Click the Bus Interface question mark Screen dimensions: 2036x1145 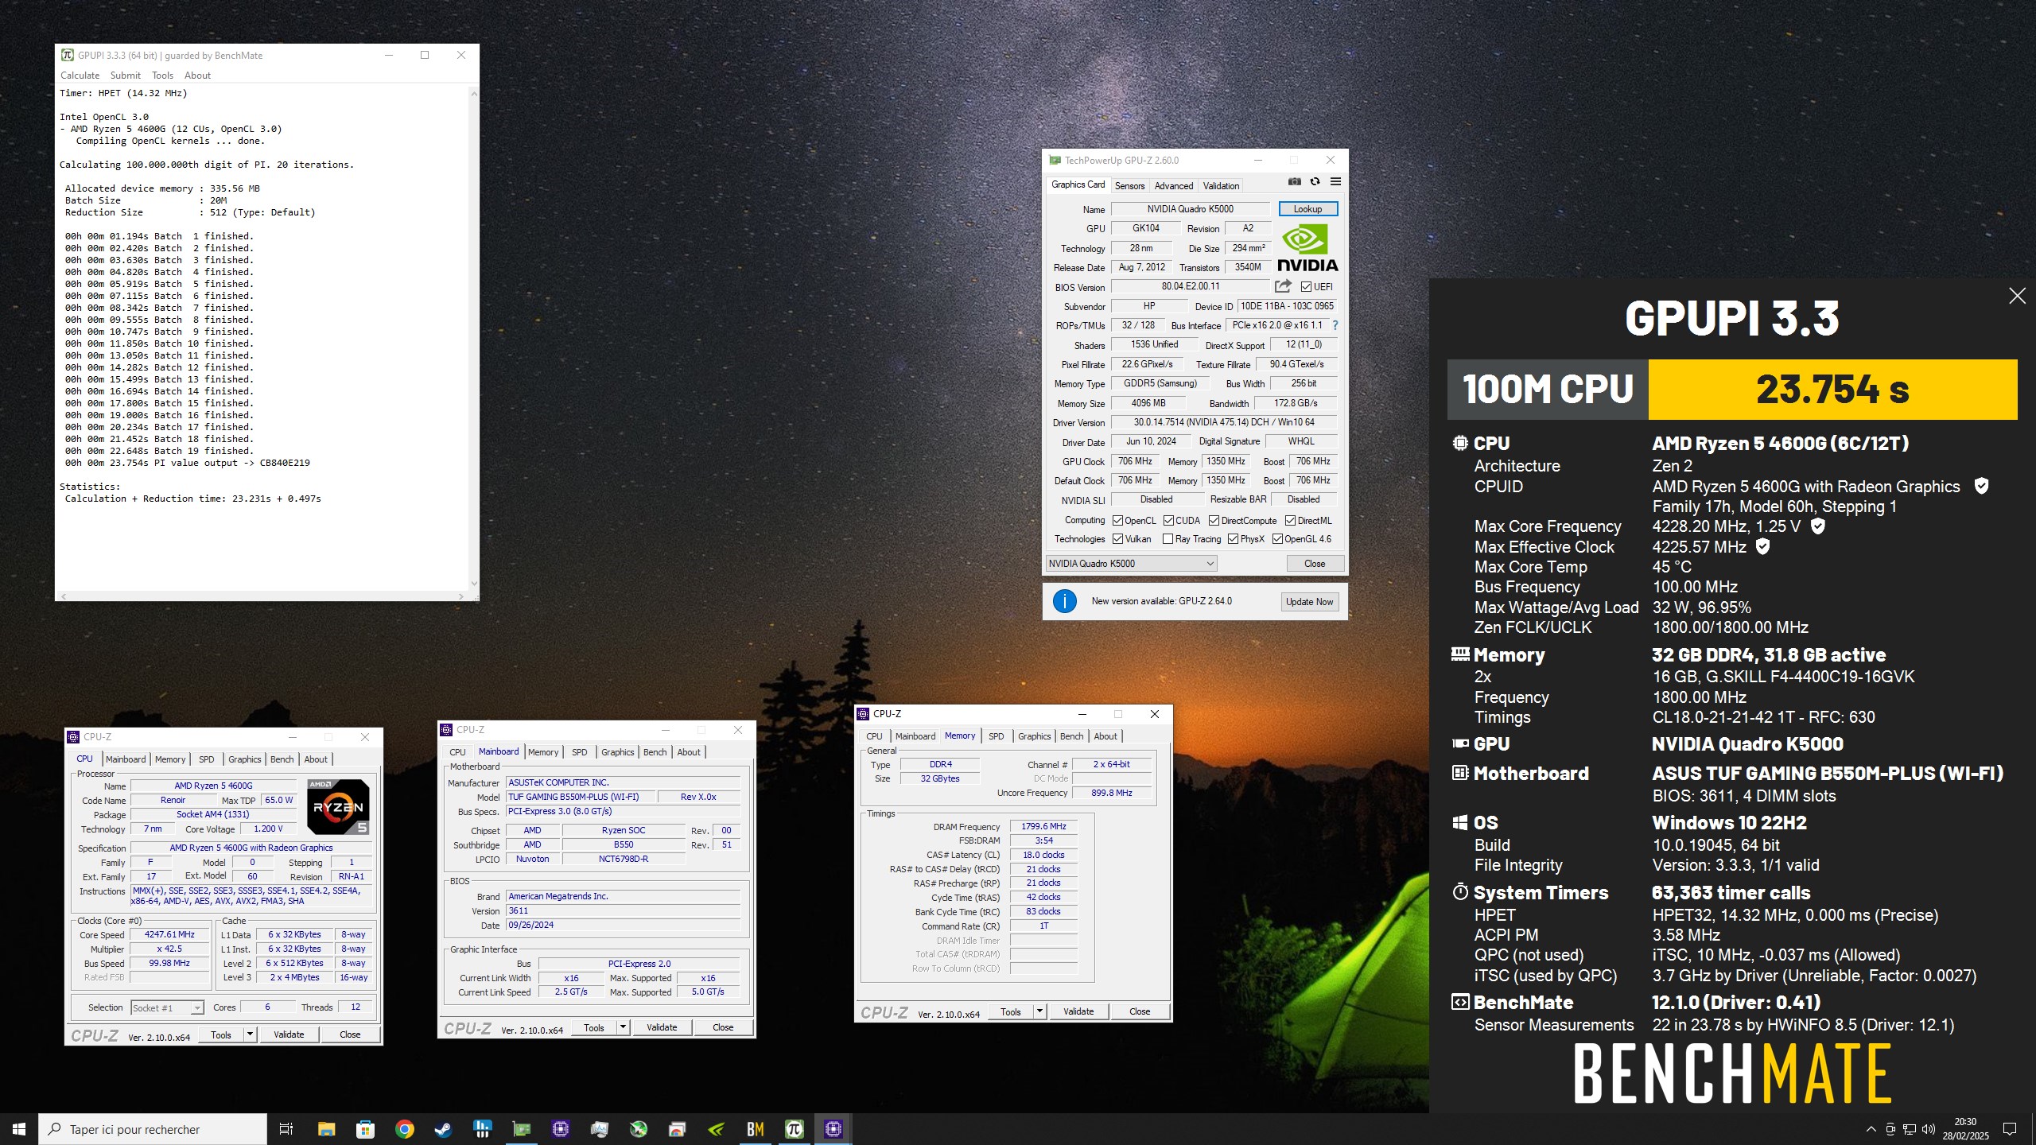click(x=1335, y=325)
